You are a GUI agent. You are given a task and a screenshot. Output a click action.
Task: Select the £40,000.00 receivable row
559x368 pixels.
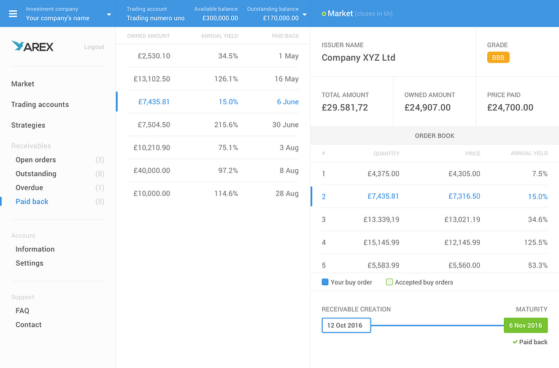click(x=213, y=171)
